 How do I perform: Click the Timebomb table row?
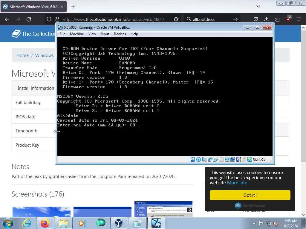pyautogui.click(x=33, y=131)
